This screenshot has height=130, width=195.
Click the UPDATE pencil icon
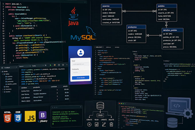[x=104, y=124]
